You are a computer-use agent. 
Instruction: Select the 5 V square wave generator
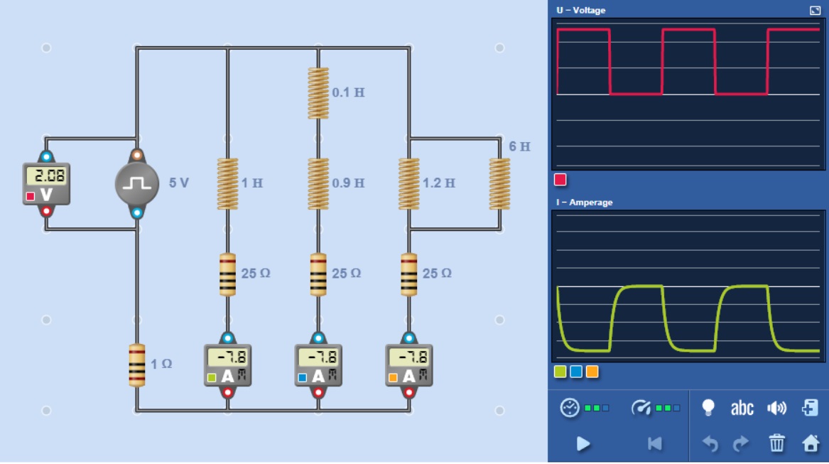click(137, 184)
